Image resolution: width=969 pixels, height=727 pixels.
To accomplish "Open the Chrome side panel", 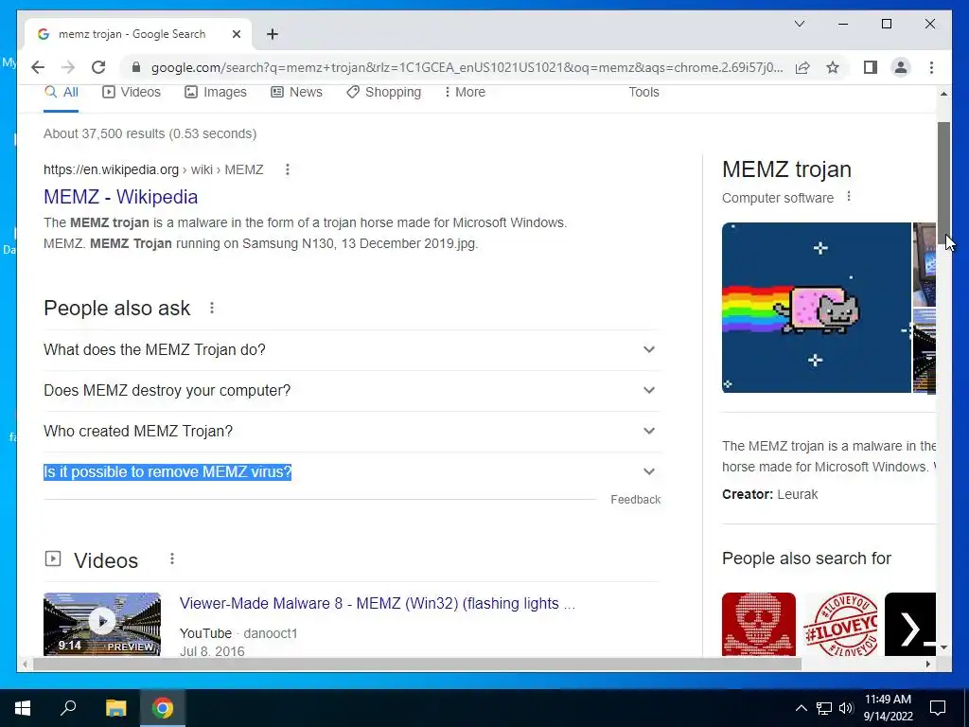I will [x=871, y=67].
